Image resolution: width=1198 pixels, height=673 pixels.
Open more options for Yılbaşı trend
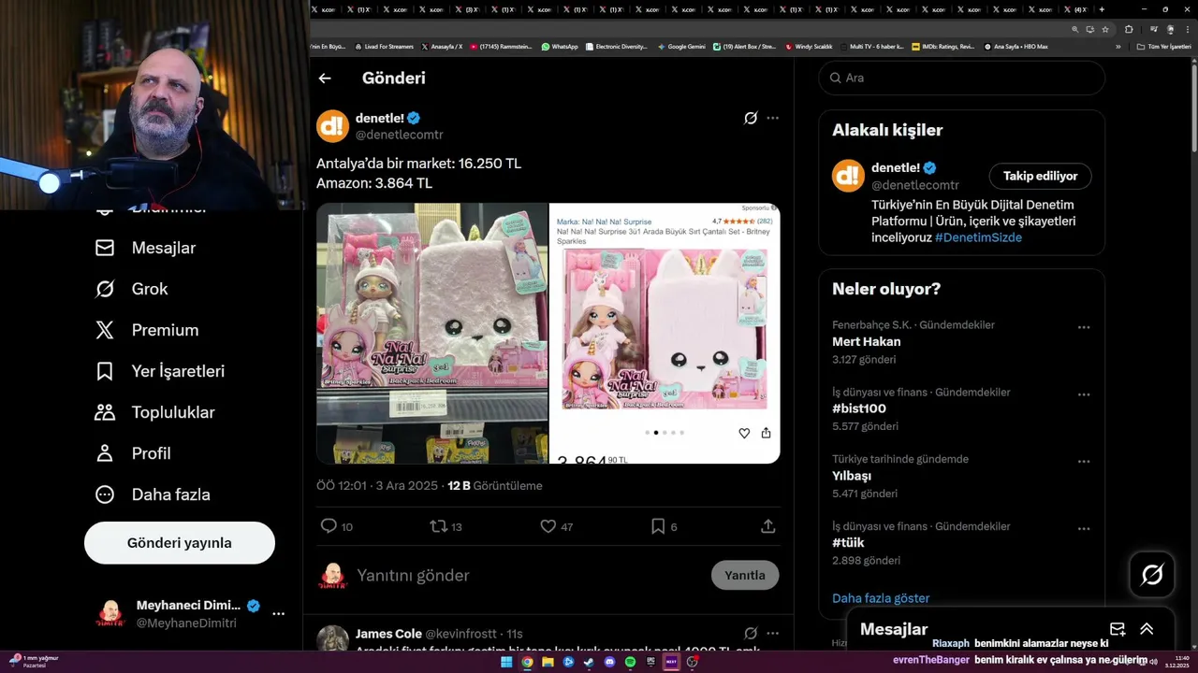pyautogui.click(x=1084, y=462)
